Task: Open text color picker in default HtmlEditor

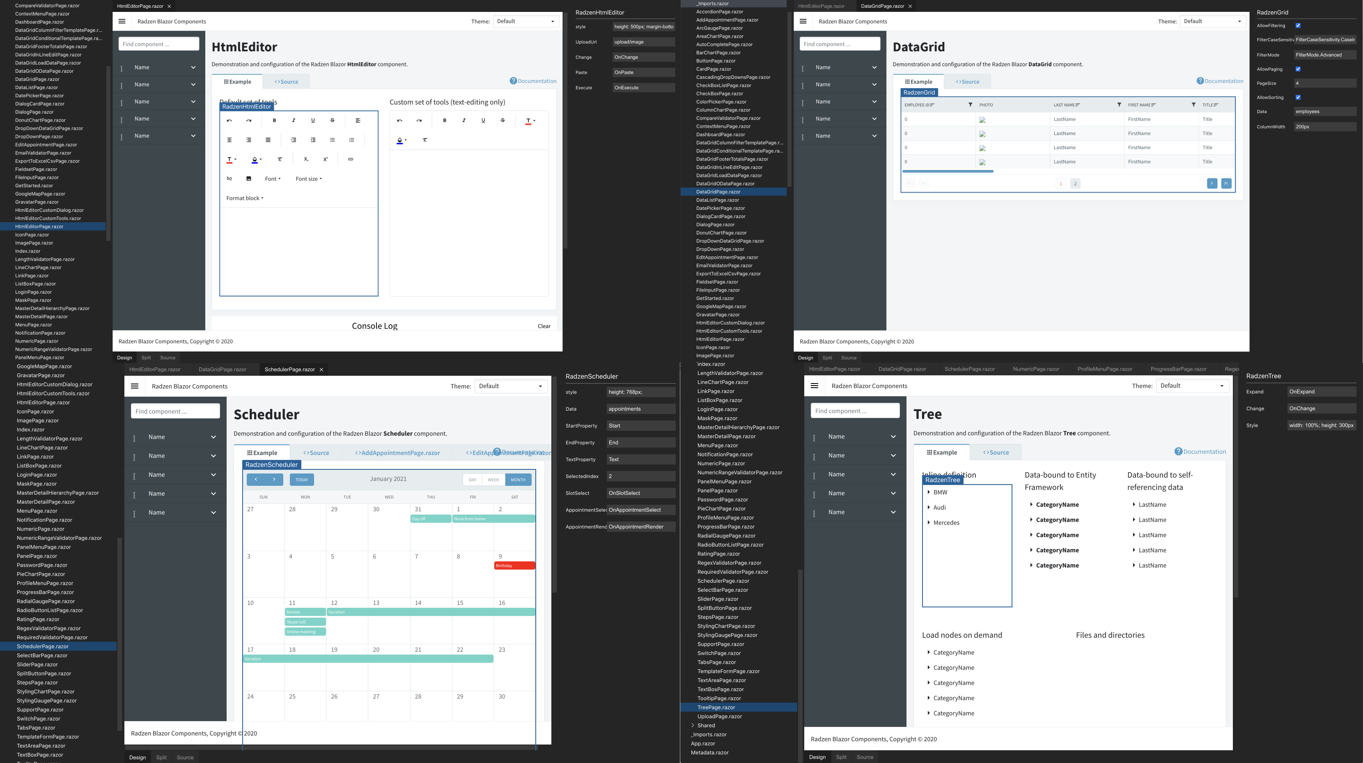Action: [x=232, y=159]
